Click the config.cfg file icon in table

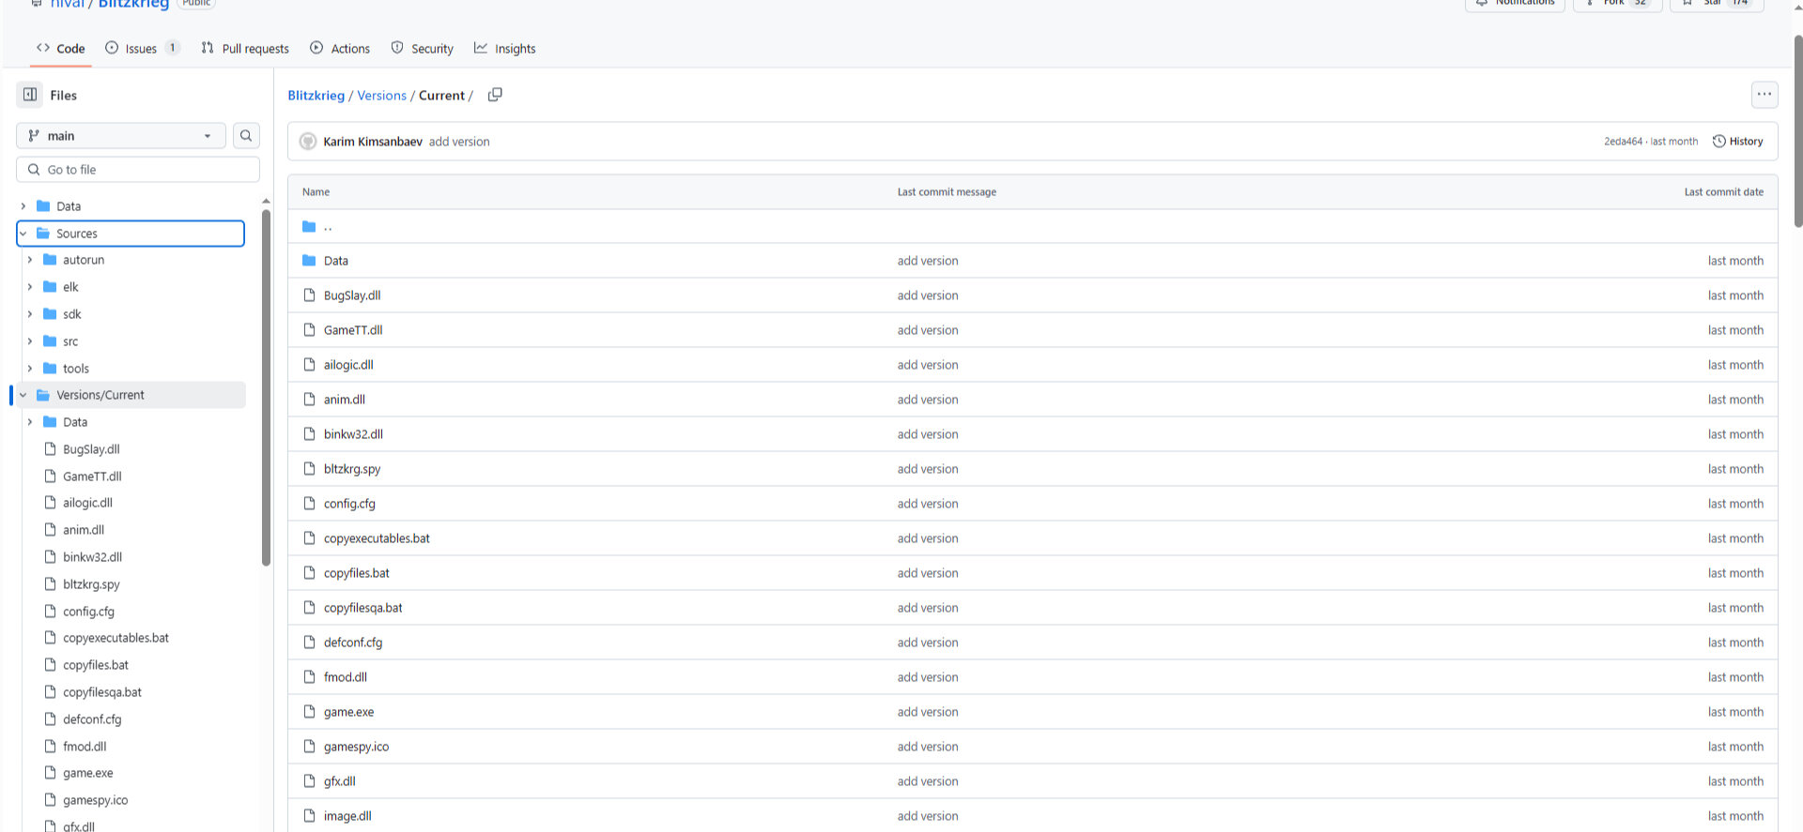pos(309,504)
